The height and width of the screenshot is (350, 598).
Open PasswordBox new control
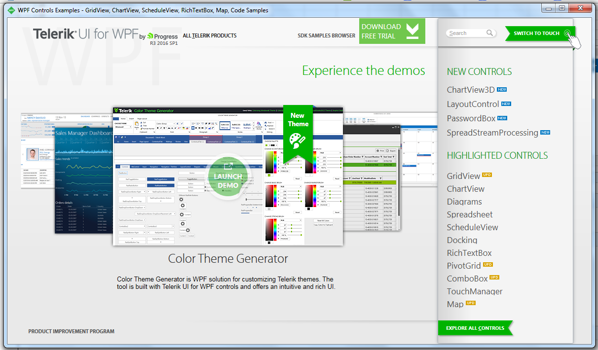pyautogui.click(x=471, y=118)
